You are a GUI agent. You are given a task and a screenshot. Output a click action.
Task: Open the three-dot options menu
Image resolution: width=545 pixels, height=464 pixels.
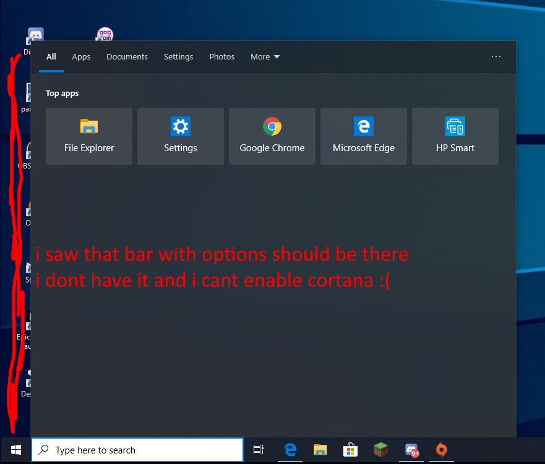(x=496, y=56)
